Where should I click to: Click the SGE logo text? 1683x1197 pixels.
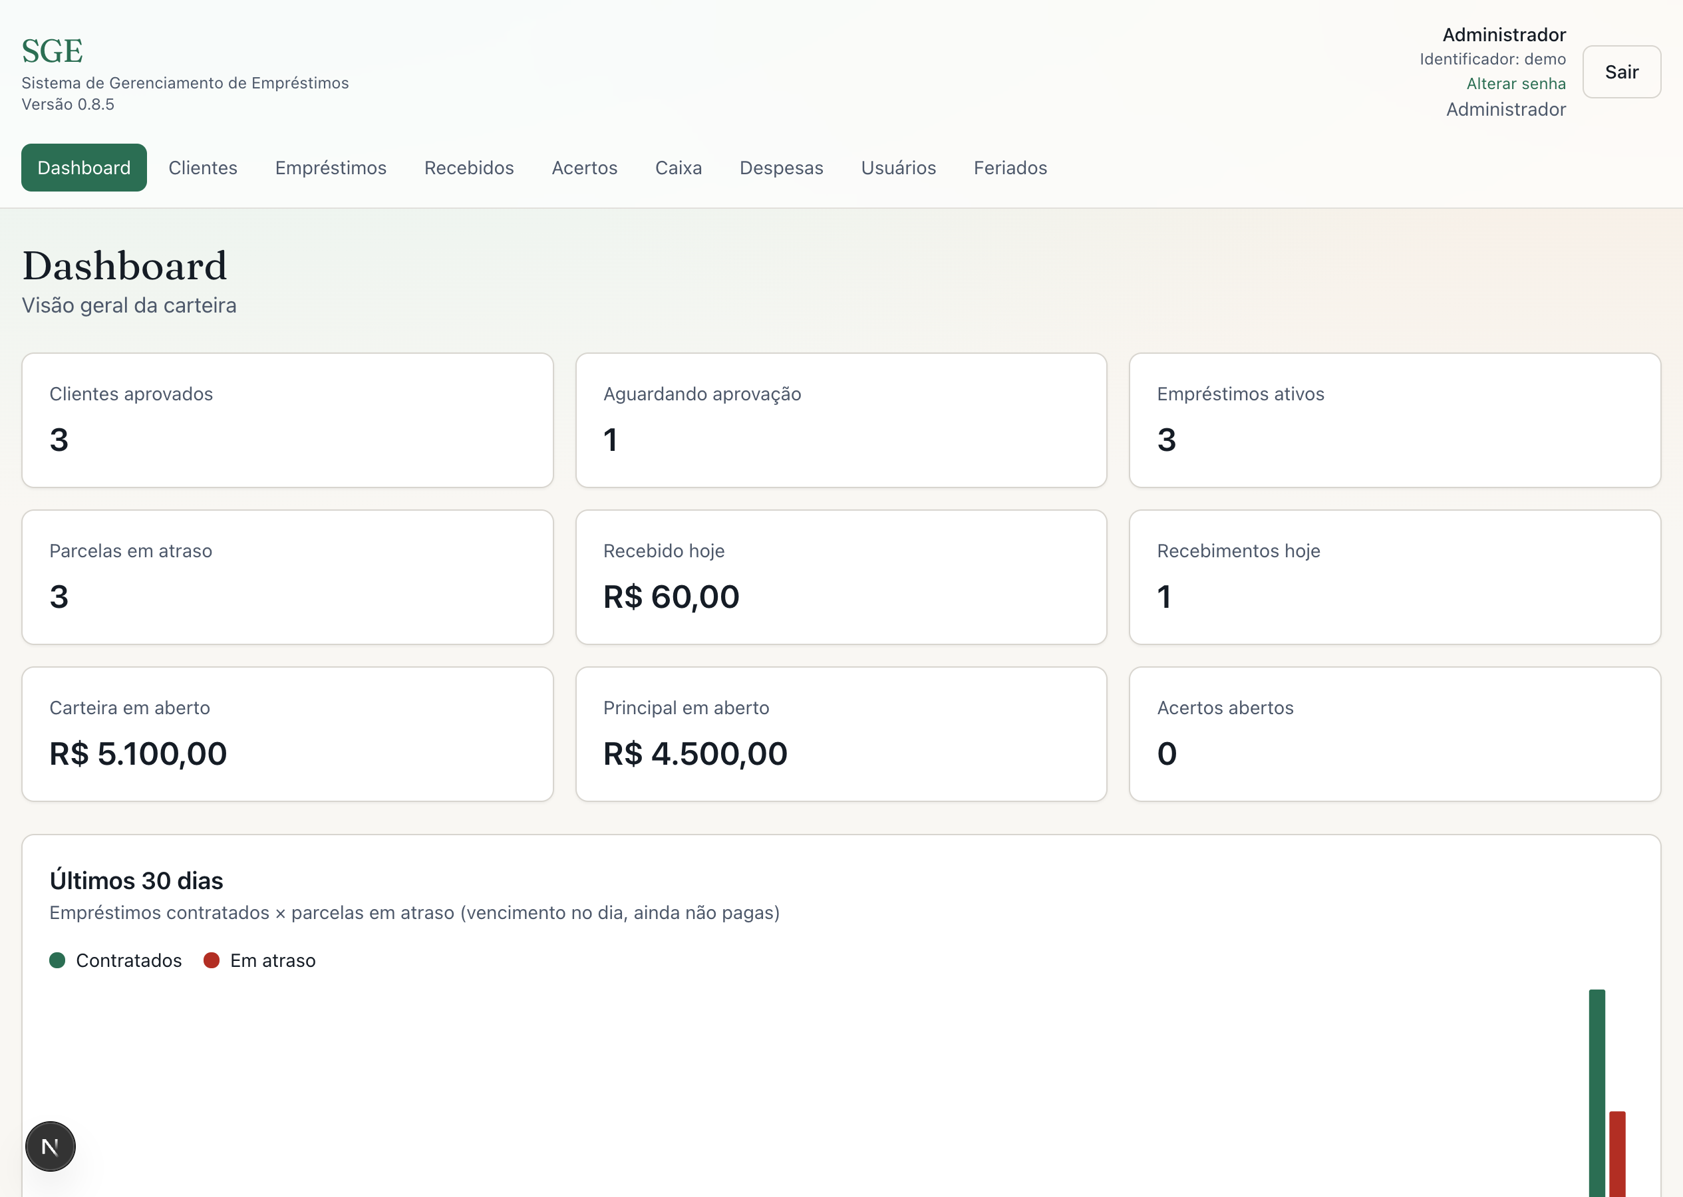click(x=53, y=51)
